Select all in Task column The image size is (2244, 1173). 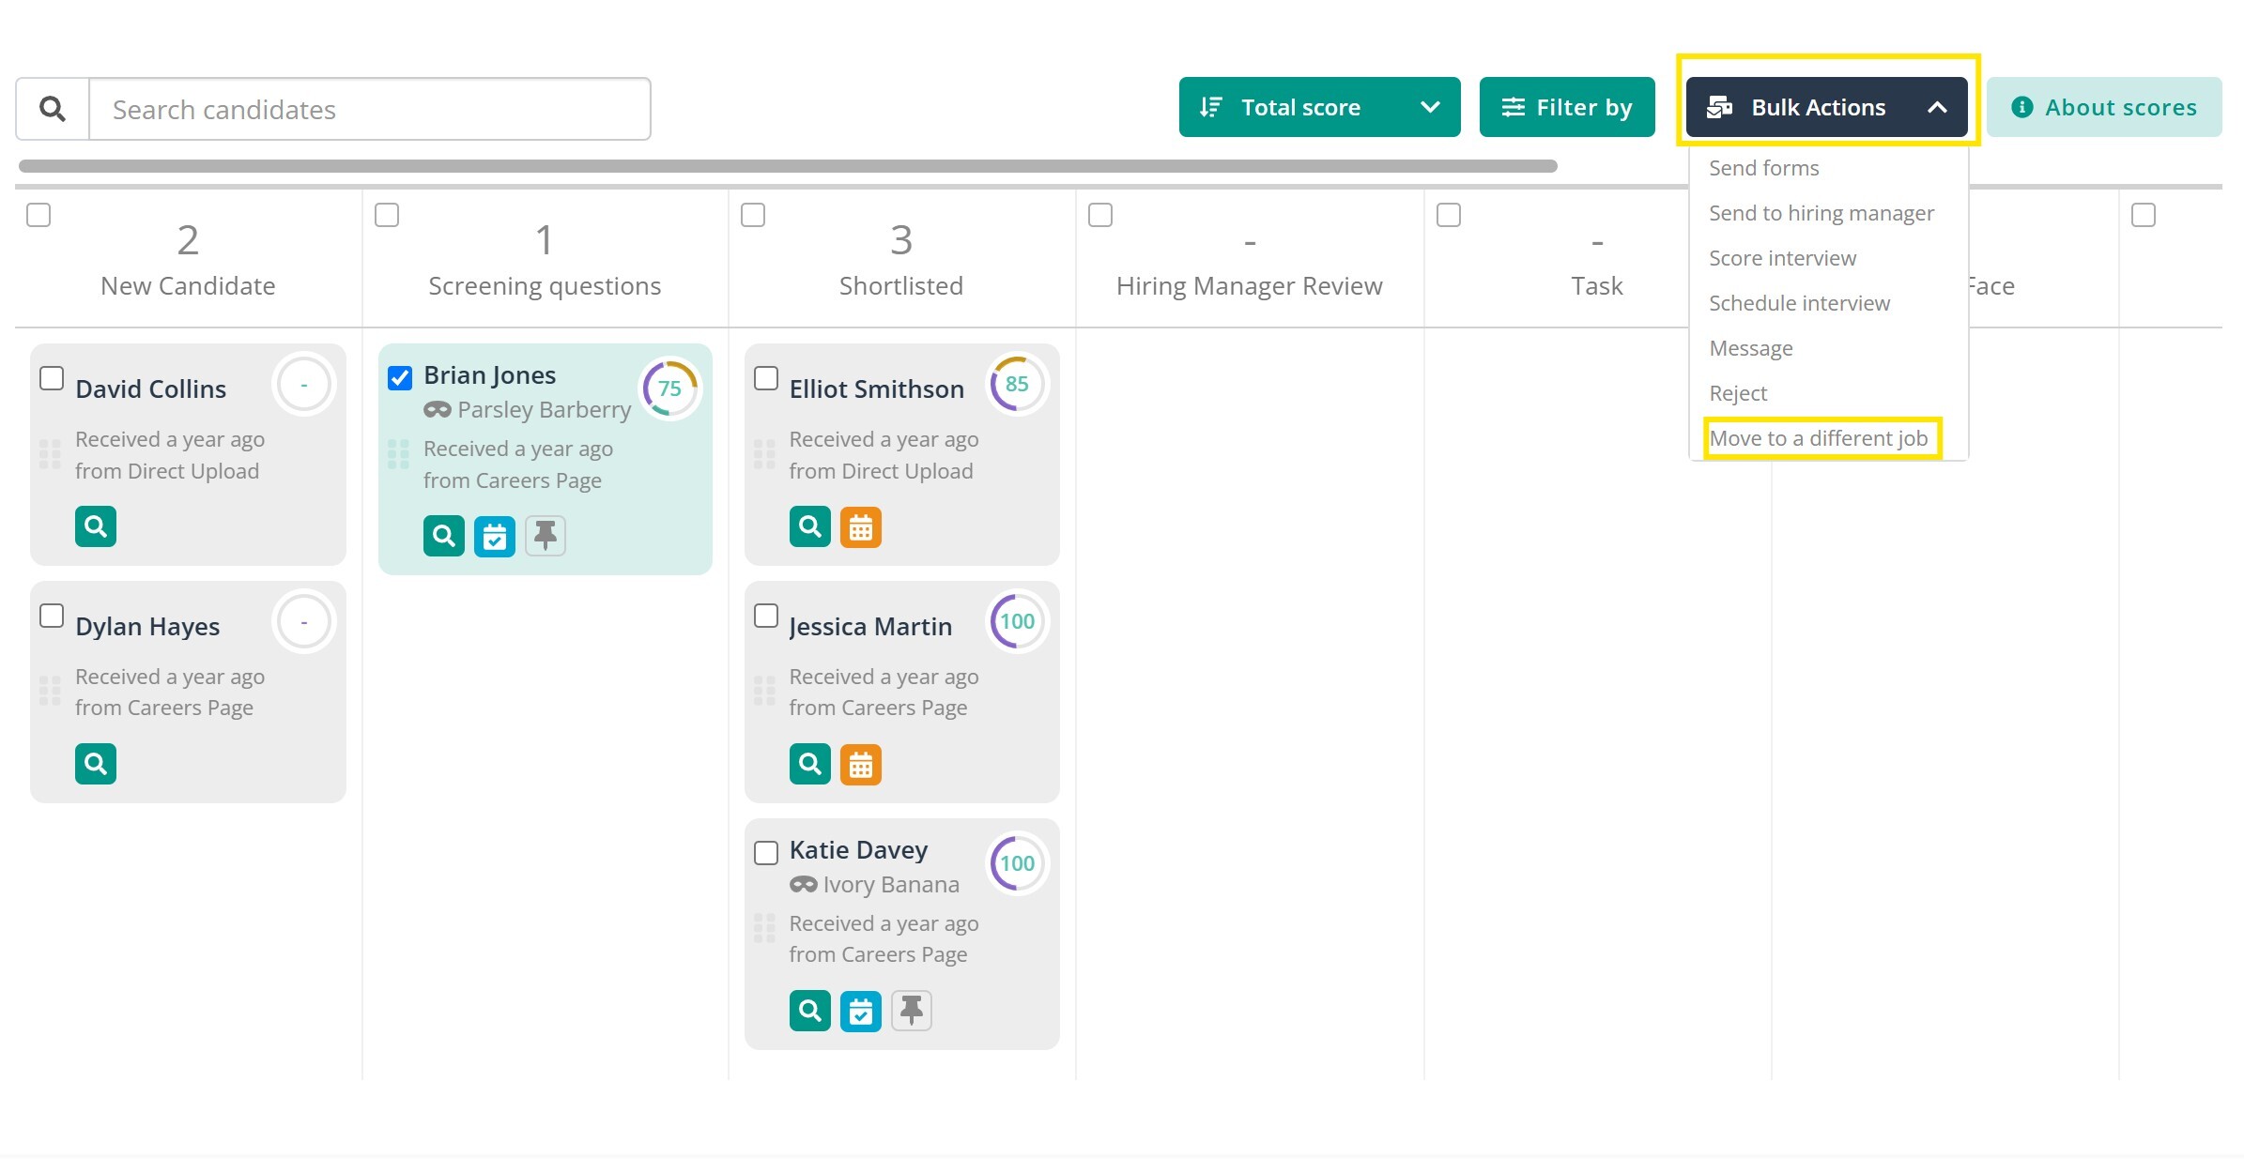pos(1449,215)
